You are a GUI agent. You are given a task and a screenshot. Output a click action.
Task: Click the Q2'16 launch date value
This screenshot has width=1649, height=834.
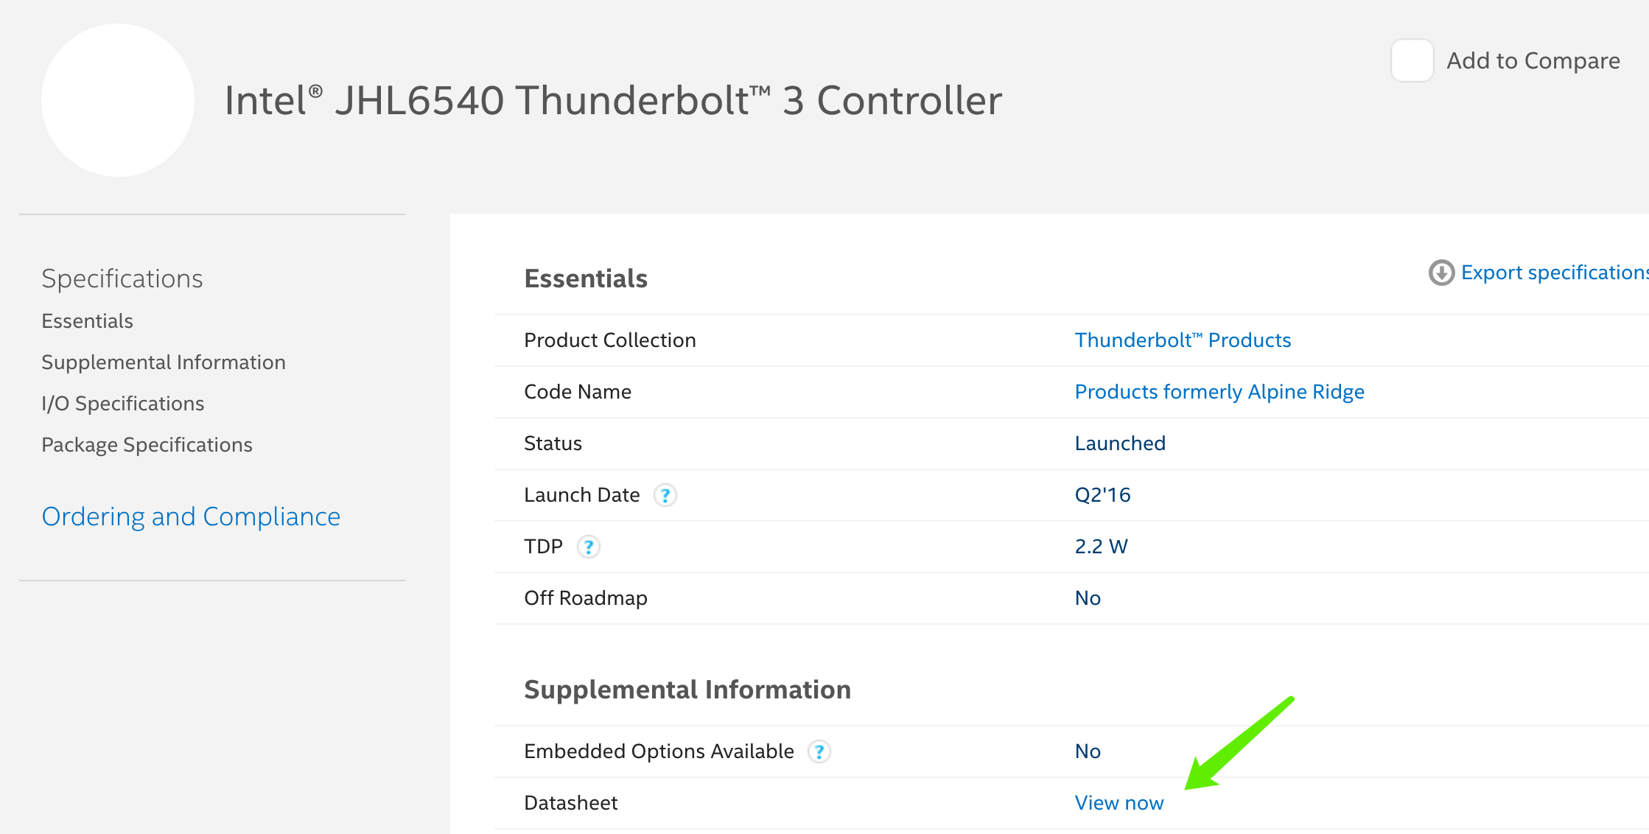pos(1102,495)
